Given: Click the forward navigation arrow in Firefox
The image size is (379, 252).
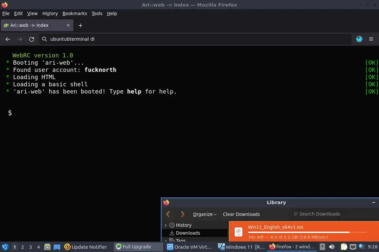Looking at the screenshot, I should click(20, 39).
